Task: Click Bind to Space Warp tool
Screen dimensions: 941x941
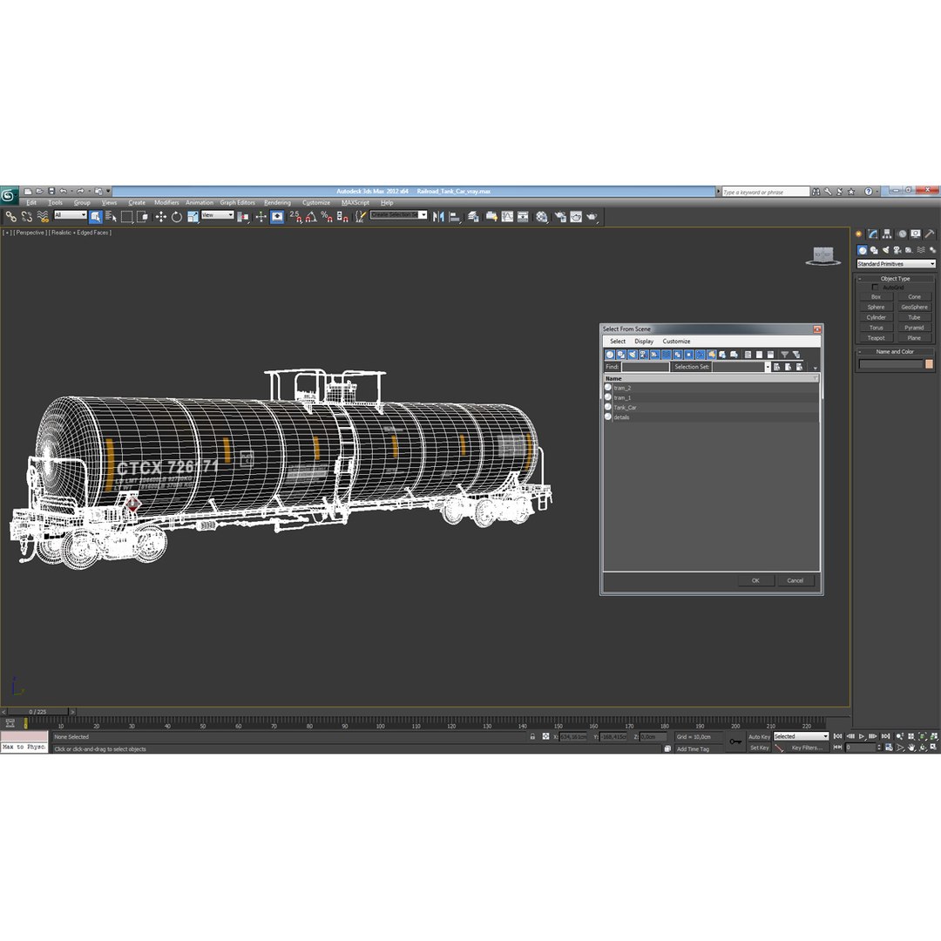Action: [x=43, y=217]
